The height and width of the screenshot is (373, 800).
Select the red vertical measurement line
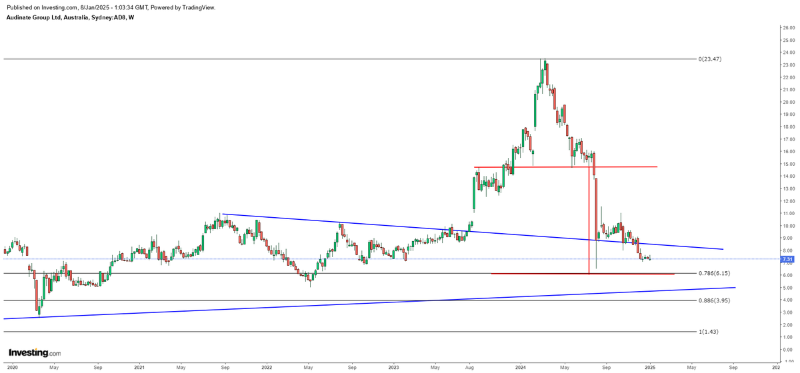[589, 220]
